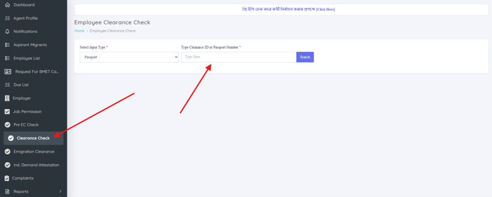
Task: Click the Search button
Action: click(x=305, y=57)
